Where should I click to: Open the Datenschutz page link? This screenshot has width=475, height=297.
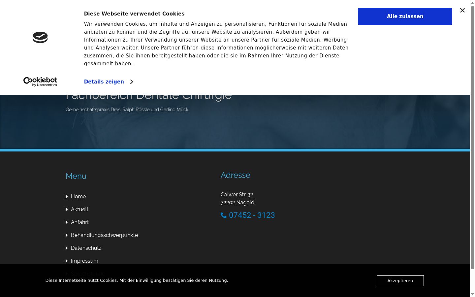(86, 248)
